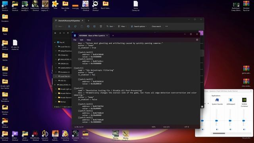Go up one folder with Explorer's up arrow
This screenshot has height=143, width=254.
(x=68, y=33)
